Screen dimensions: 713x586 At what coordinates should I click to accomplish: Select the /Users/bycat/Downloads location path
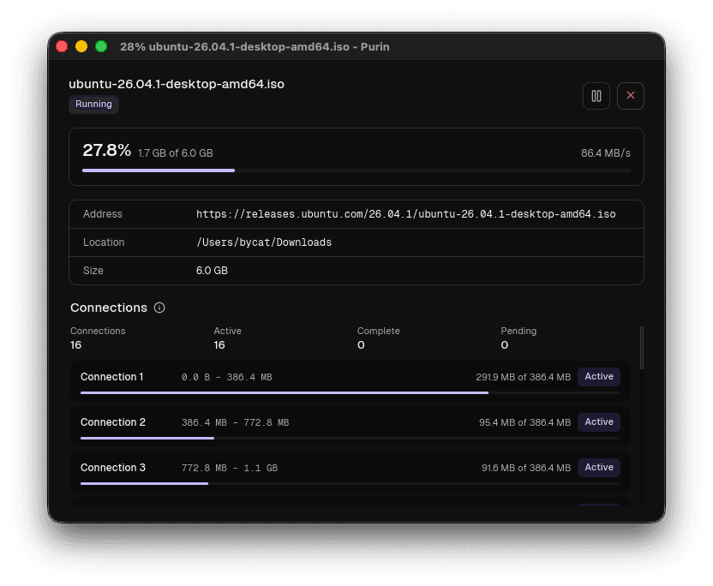click(264, 242)
